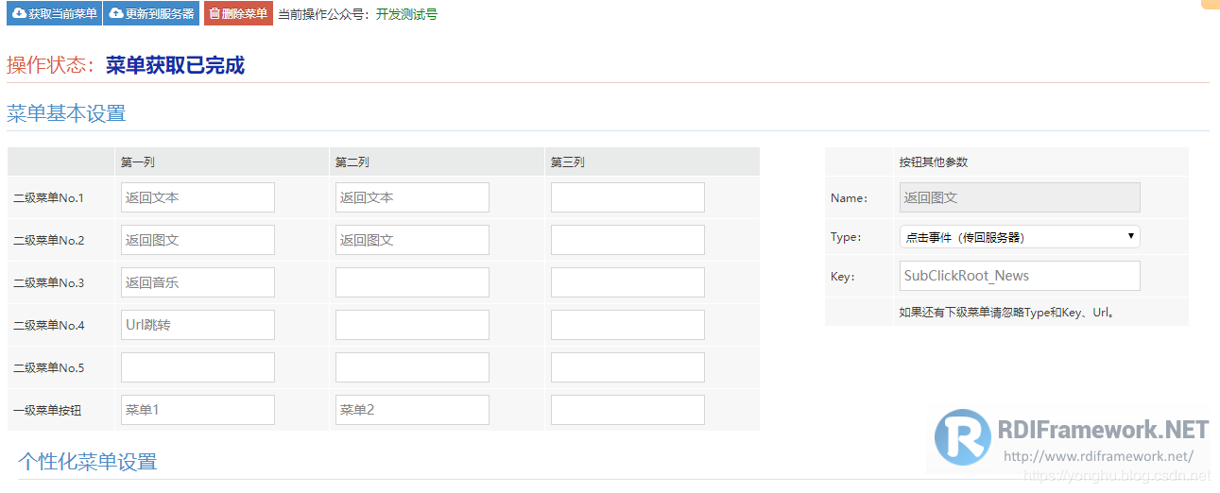
Task: Click the 按钮其他参数 header text
Action: (934, 162)
